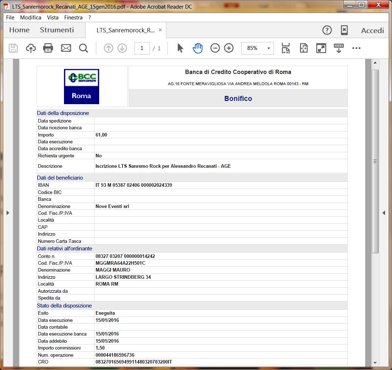This screenshot has width=392, height=370.
Task: Click the Conto n. value 08327 03207
Action: (125, 256)
